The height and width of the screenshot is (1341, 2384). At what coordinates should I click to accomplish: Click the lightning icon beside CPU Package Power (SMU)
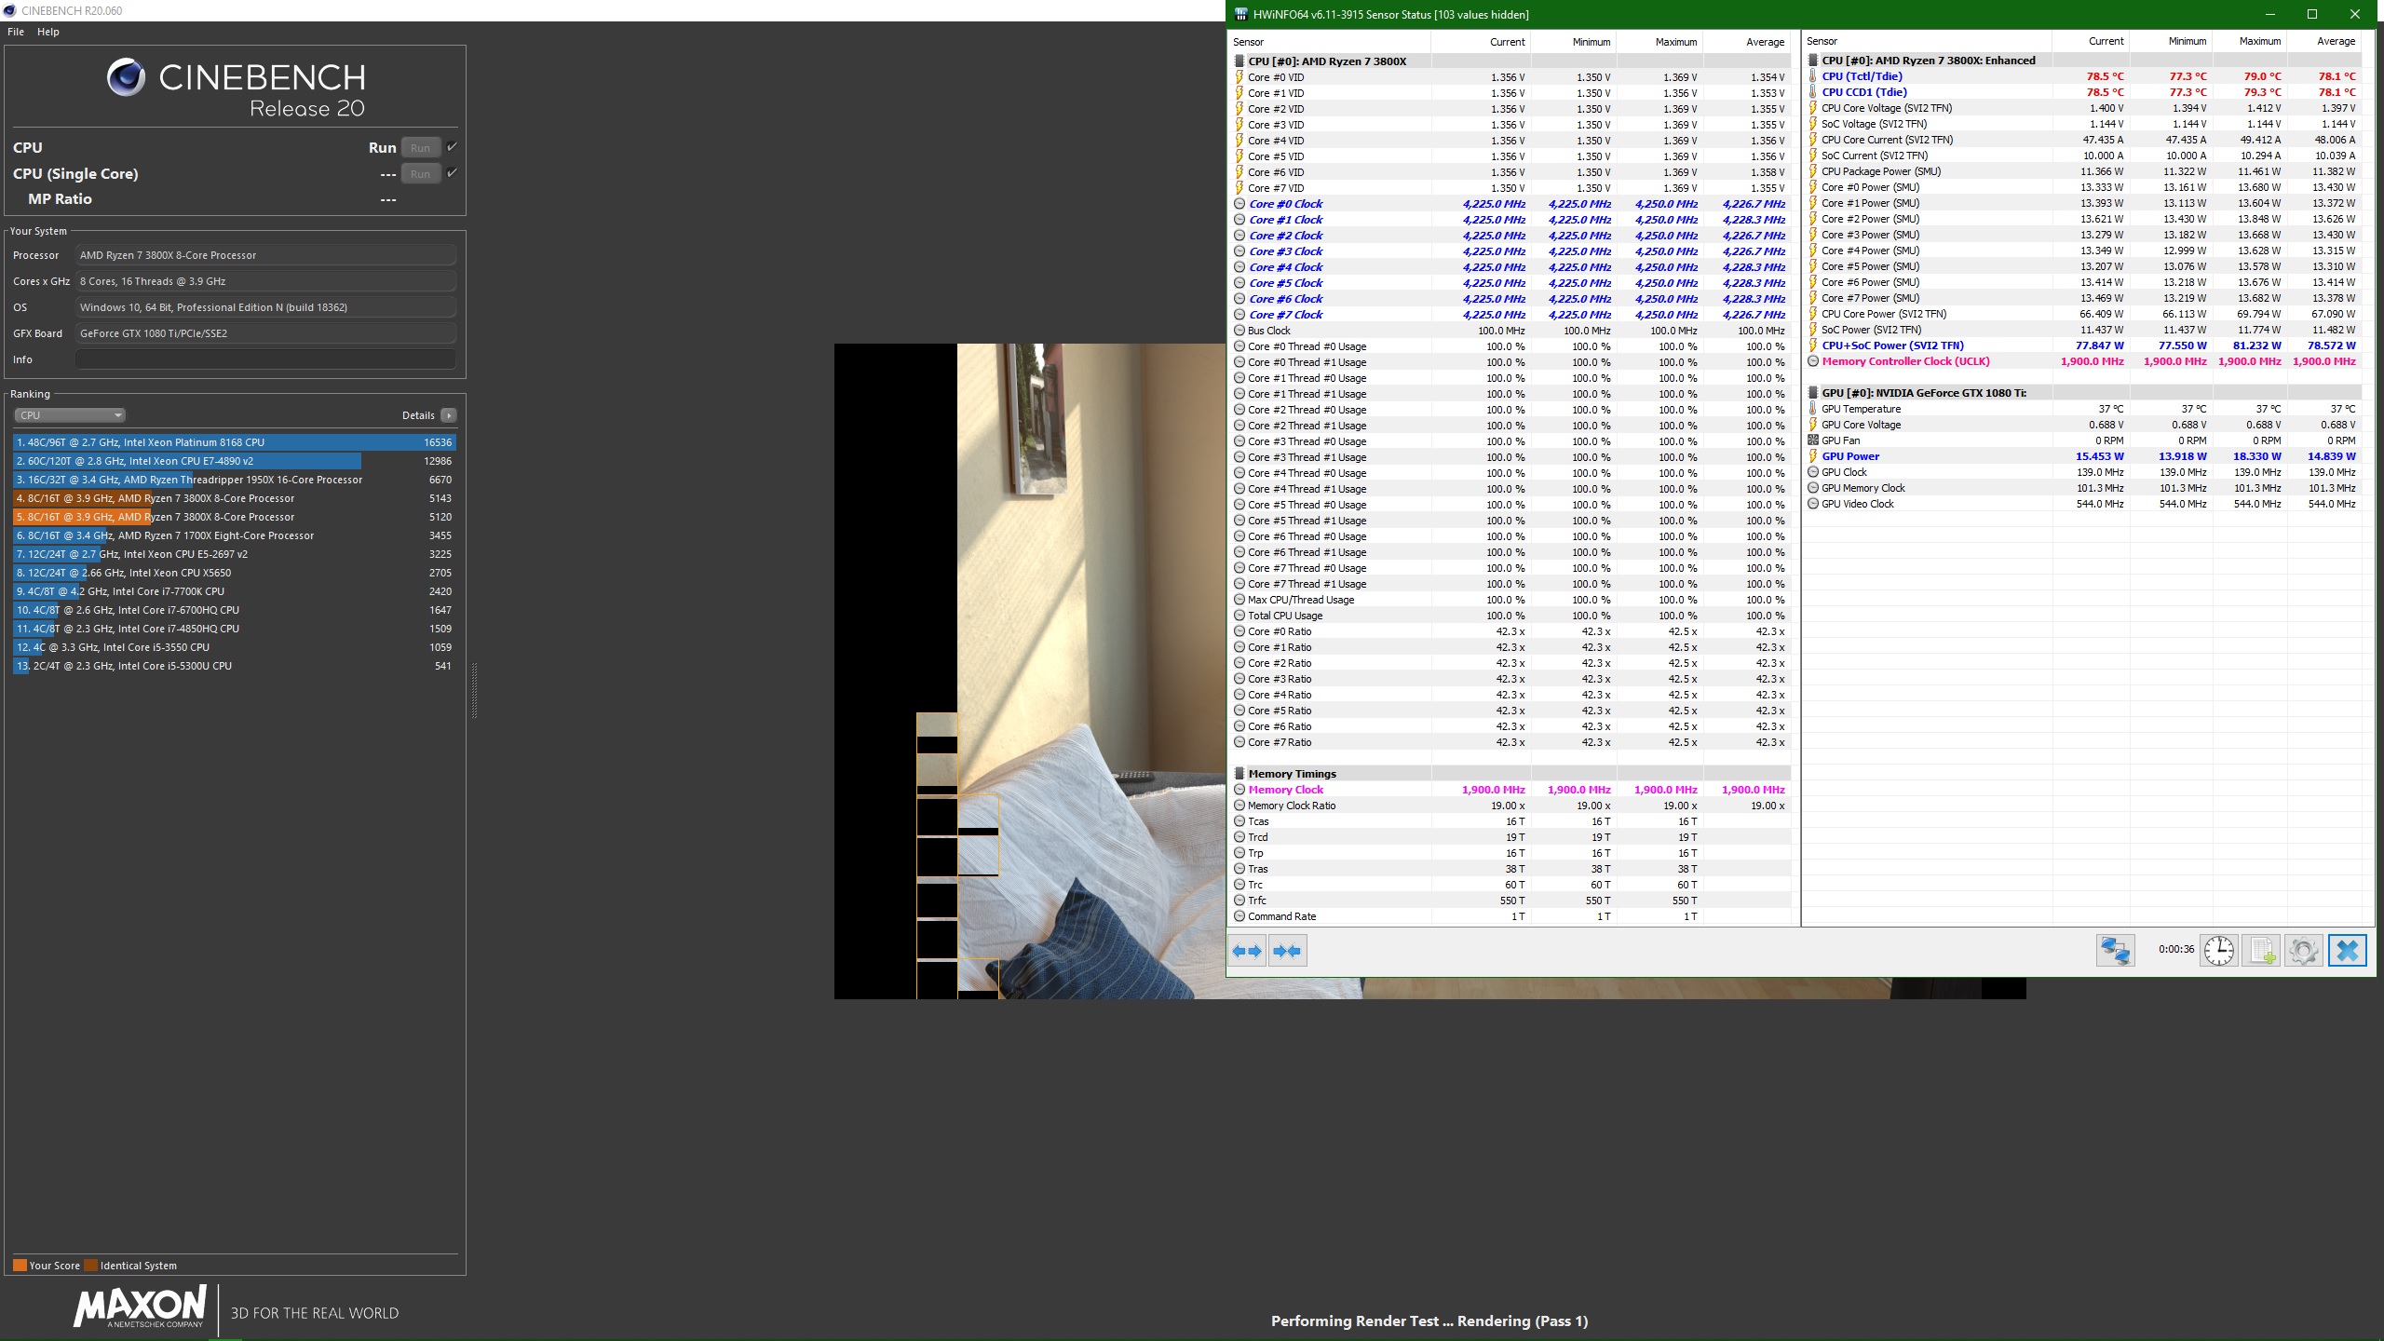click(x=1813, y=171)
